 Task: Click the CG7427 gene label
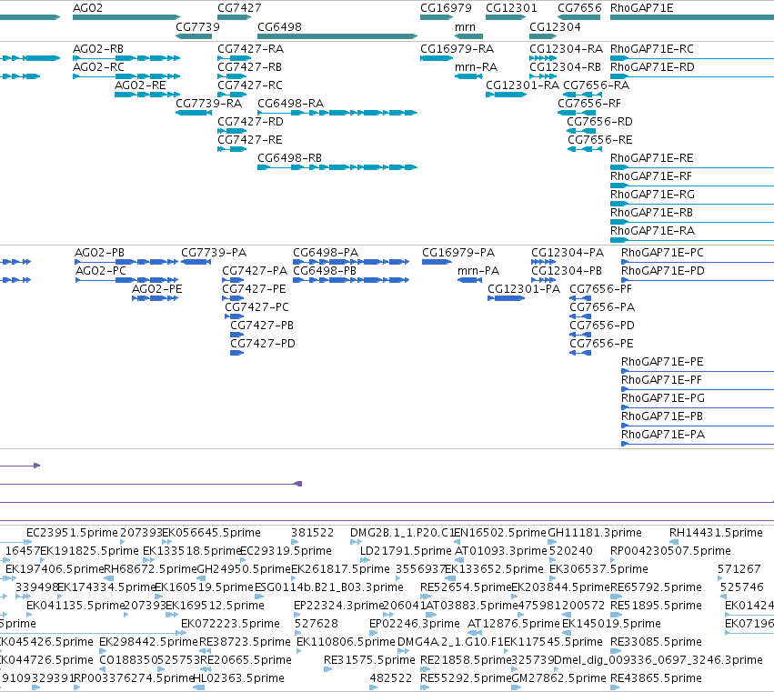239,8
